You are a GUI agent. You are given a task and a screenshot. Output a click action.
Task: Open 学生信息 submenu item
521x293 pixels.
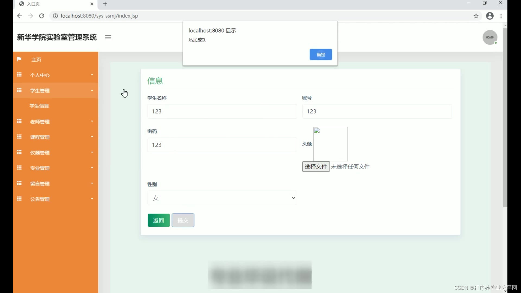coord(39,106)
